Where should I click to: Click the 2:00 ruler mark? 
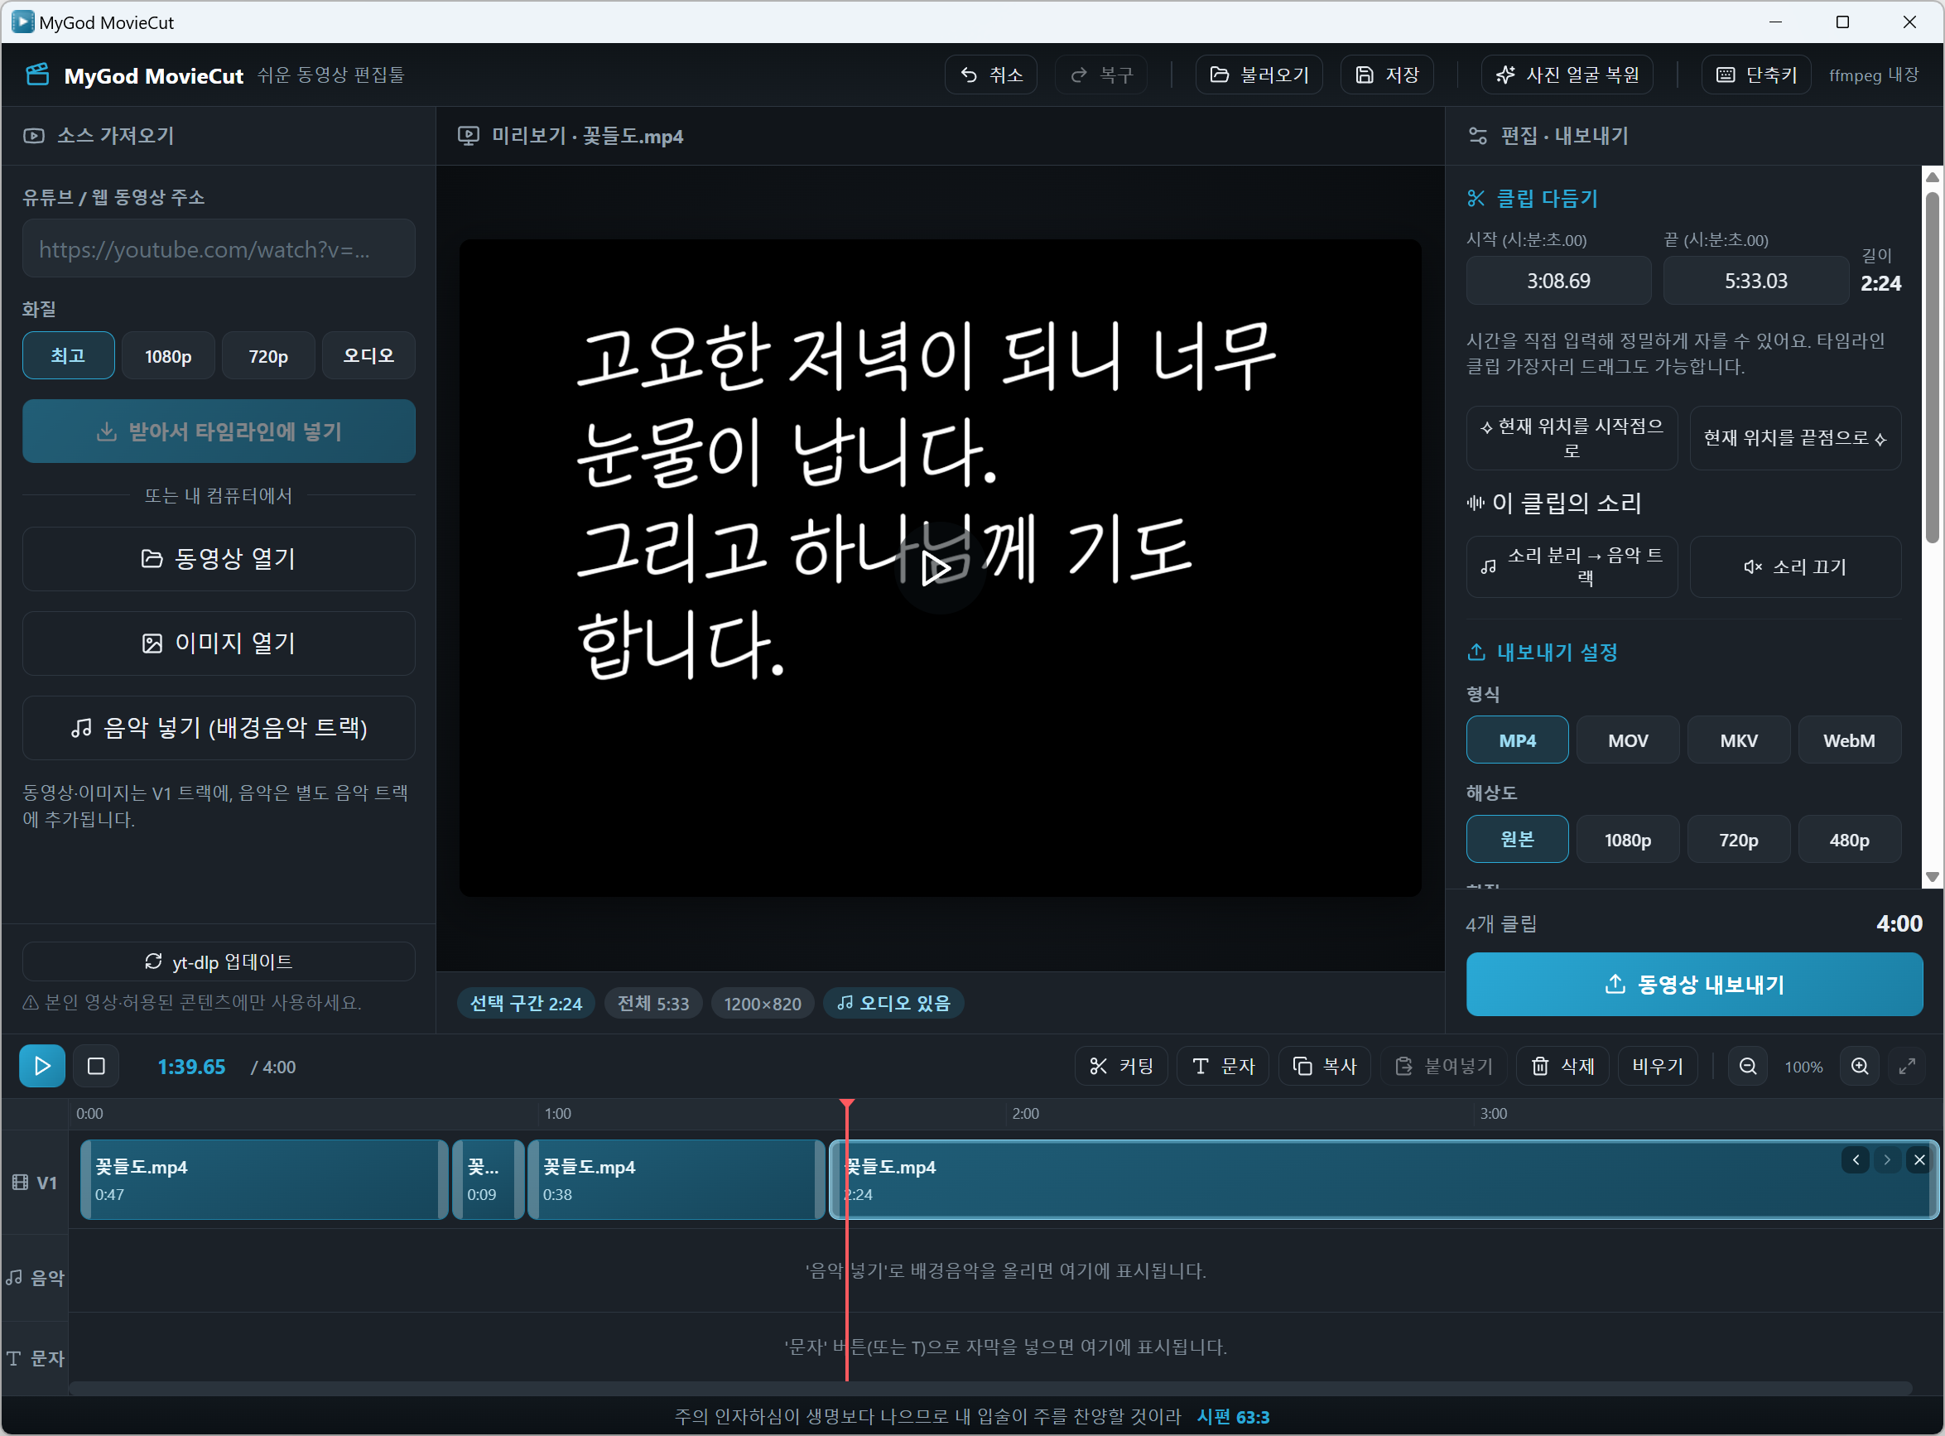1024,1114
